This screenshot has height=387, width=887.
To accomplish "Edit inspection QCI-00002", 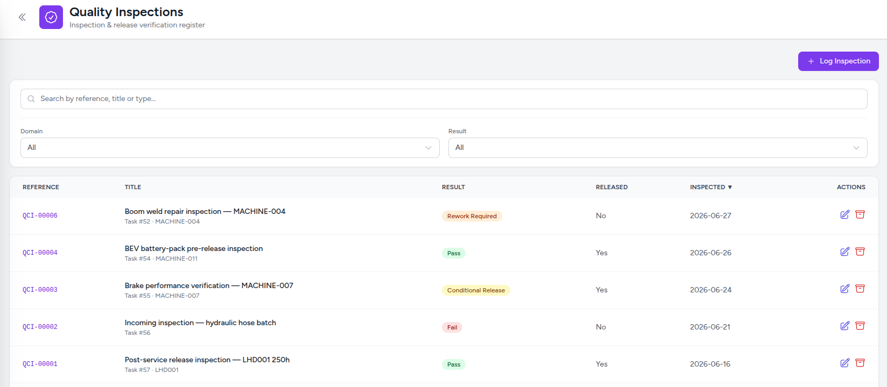I will [x=845, y=326].
